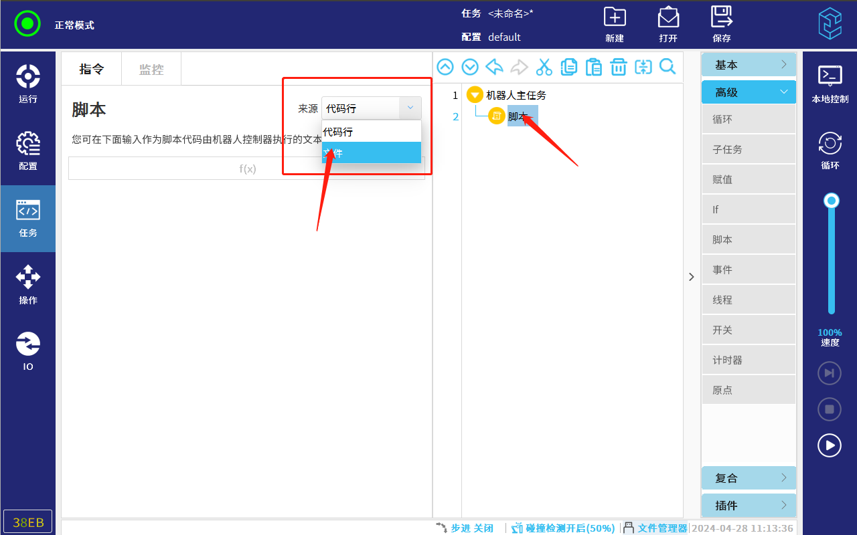
Task: Expand the 插件 plugin section
Action: tap(749, 506)
